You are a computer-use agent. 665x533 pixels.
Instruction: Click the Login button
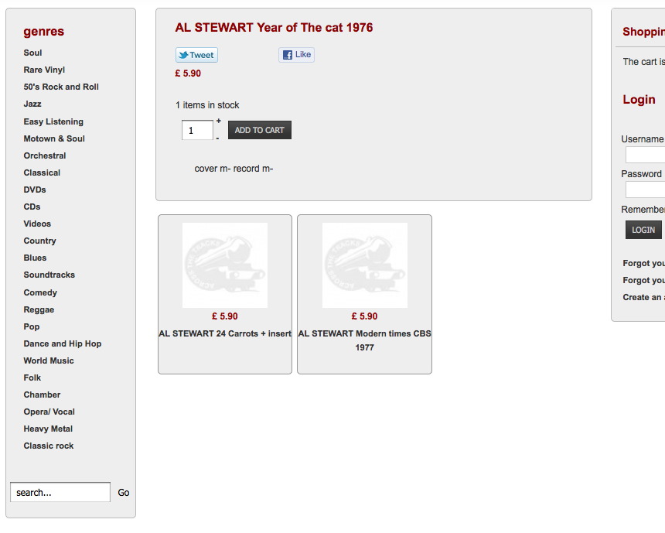coord(643,230)
